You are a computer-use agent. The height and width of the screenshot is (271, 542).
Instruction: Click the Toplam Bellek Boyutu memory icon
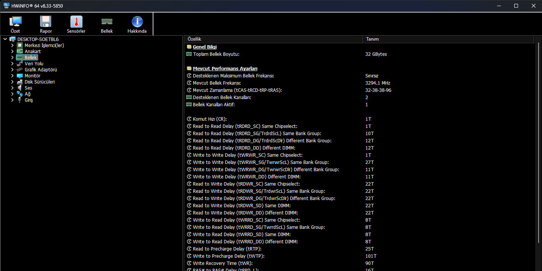click(189, 54)
